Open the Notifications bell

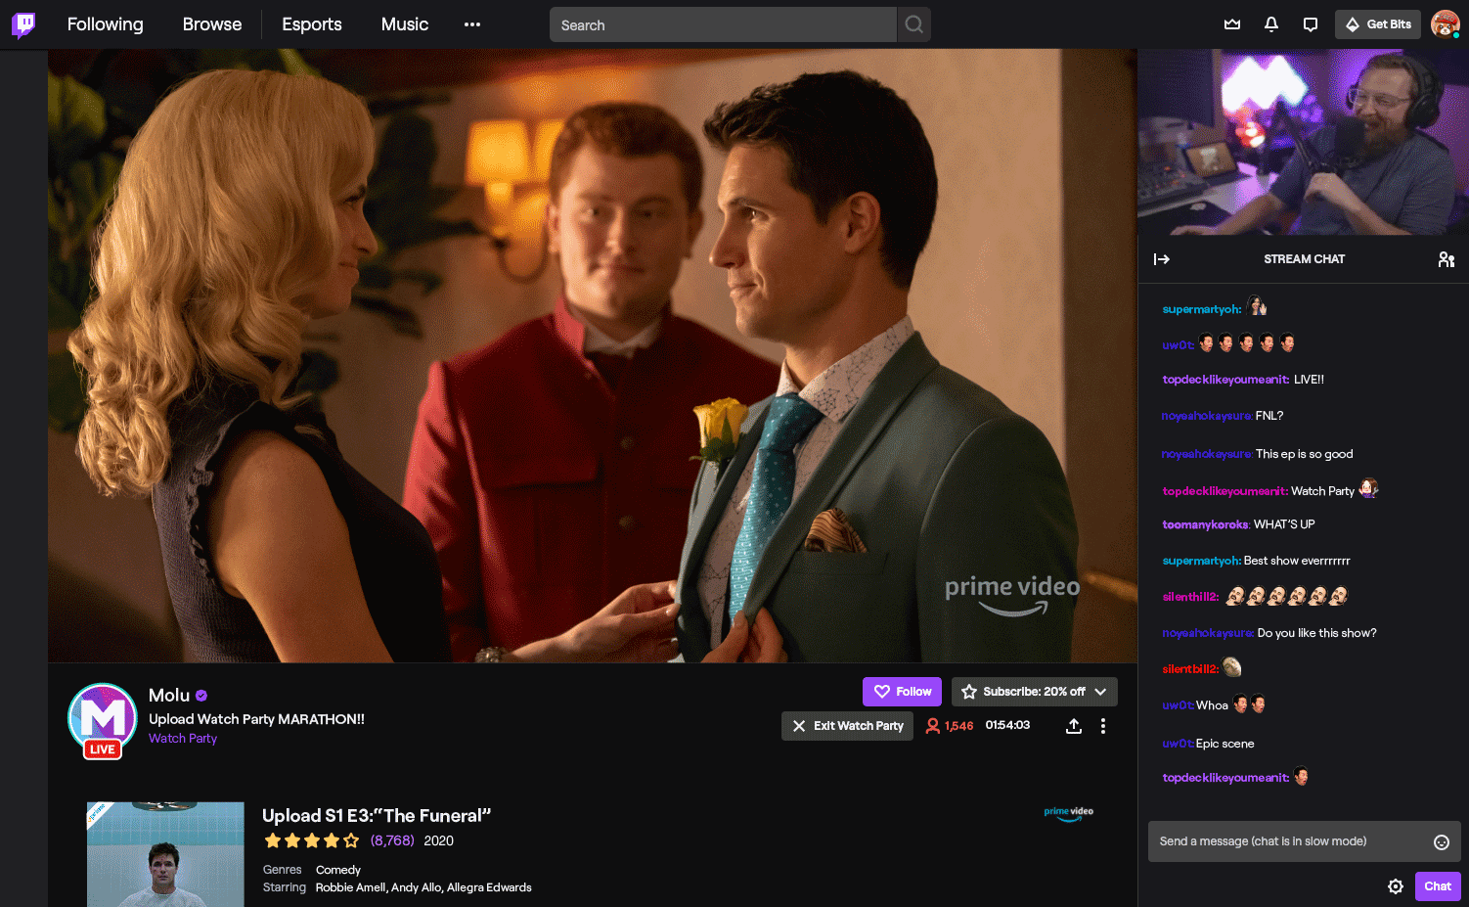tap(1270, 23)
